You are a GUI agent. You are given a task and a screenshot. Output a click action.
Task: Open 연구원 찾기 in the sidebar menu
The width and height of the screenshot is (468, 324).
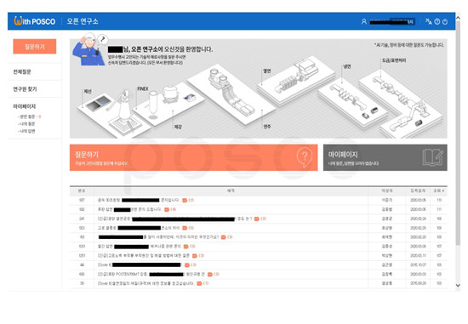(25, 89)
